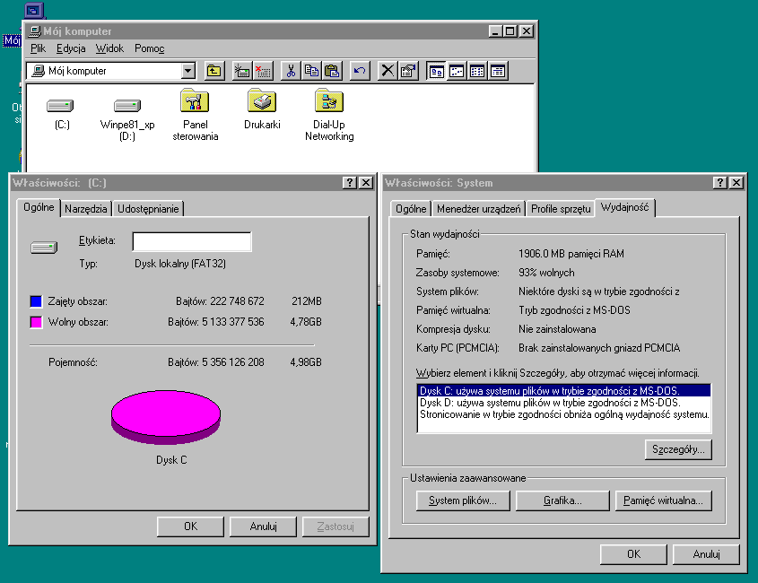Open the Plik menu
This screenshot has height=583, width=758.
tap(38, 48)
